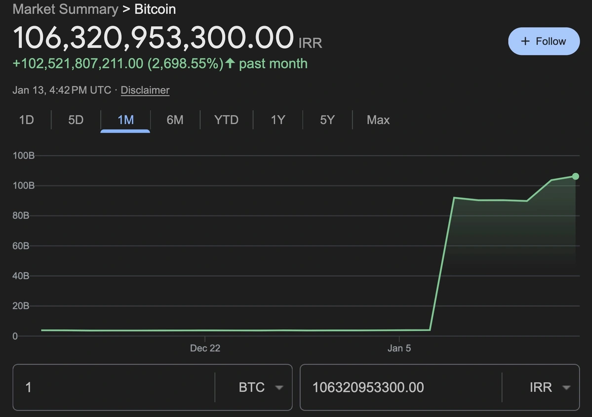592x417 pixels.
Task: Open the Market Summary breadcrumb link
Action: click(65, 9)
